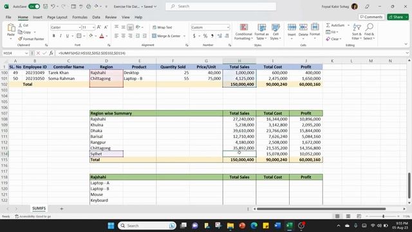
Task: Click the Insert cells icon
Action: [x=292, y=27]
